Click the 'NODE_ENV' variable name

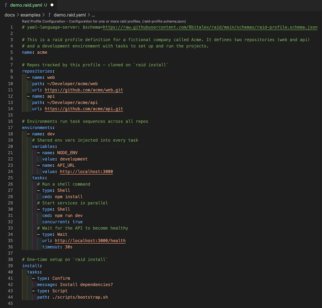pos(67,153)
